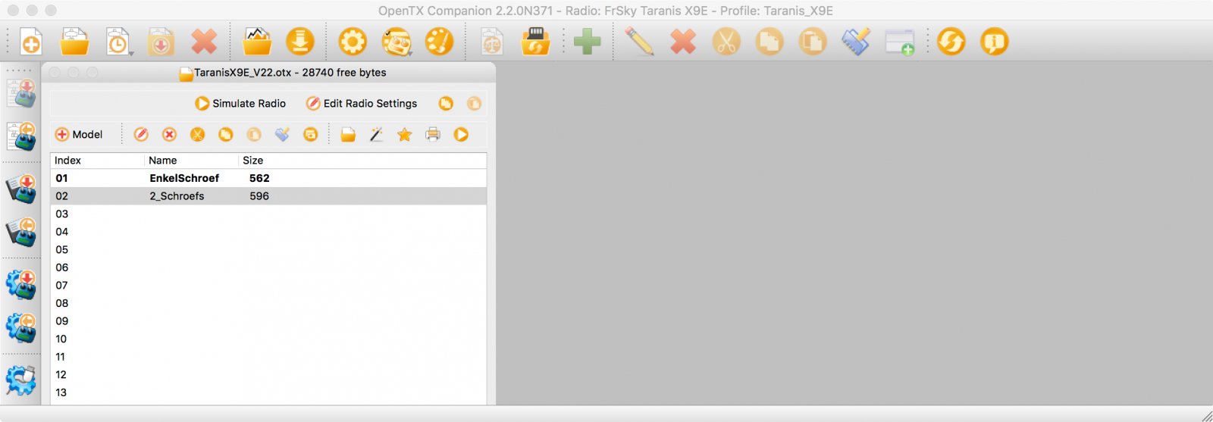This screenshot has height=422, width=1213.
Task: Open application settings gear icon
Action: click(x=353, y=42)
